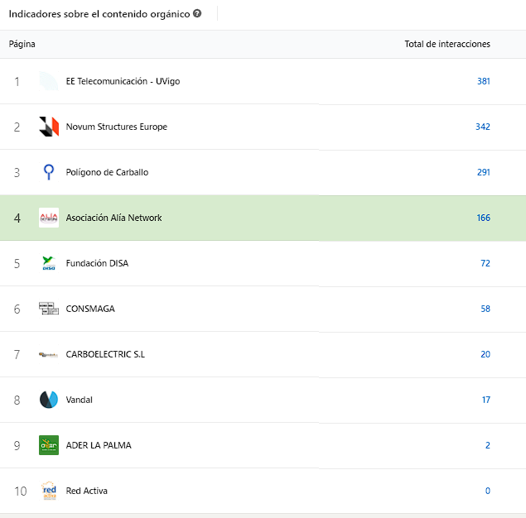
Task: Click the 2 interactions value for ADER LA PALMA
Action: (488, 446)
